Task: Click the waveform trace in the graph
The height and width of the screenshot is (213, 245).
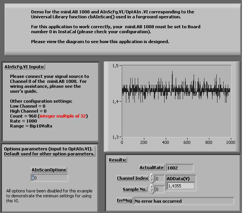Action: 176,90
